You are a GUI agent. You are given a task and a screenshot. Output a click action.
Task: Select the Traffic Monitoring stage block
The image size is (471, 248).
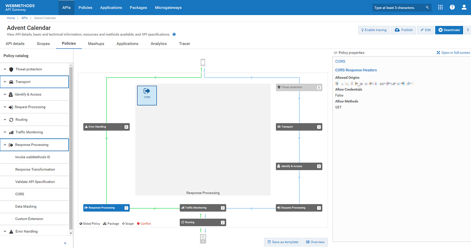(203, 208)
